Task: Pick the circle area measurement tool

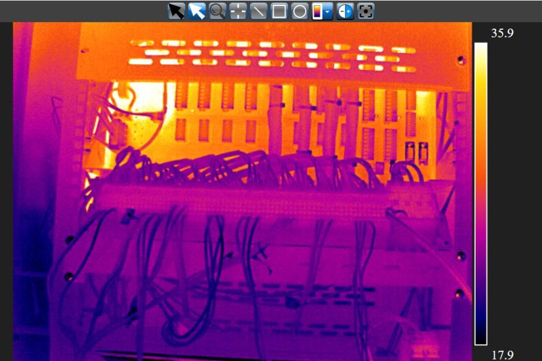Action: click(x=300, y=11)
